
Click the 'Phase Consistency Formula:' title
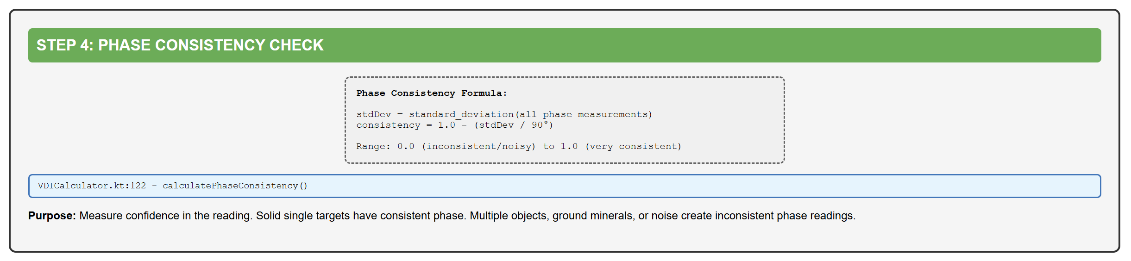tap(431, 93)
